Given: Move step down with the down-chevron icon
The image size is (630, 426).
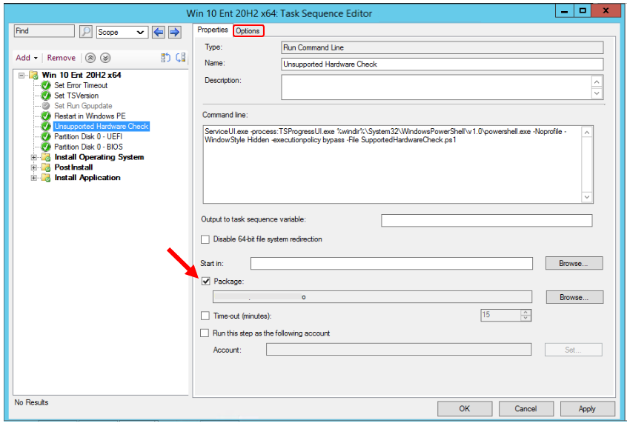Looking at the screenshot, I should point(105,58).
